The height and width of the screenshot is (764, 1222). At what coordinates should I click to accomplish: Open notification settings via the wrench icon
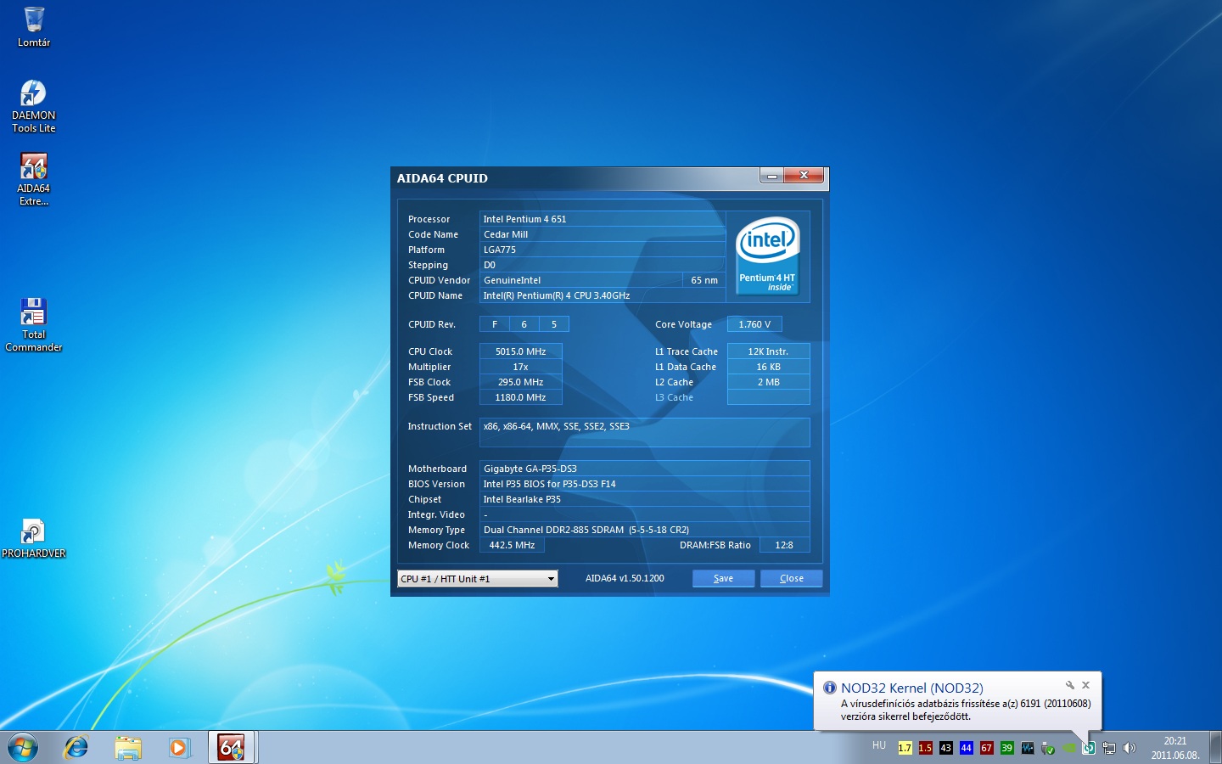point(1069,685)
